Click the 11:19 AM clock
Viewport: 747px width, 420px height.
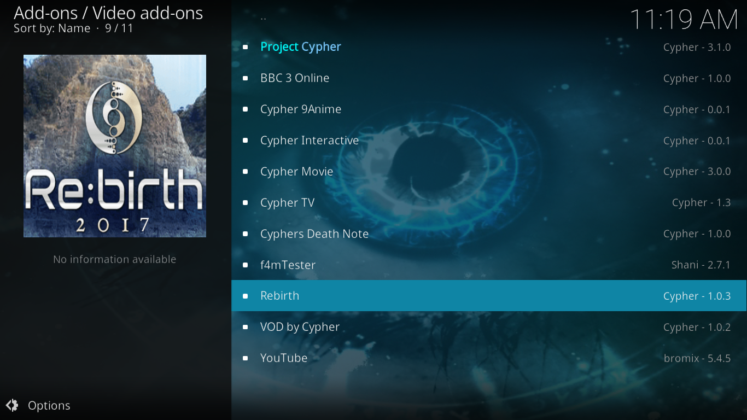pyautogui.click(x=684, y=20)
